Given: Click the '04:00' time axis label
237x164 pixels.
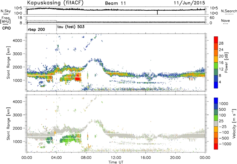Looking at the screenshot, I should coord(57,158).
